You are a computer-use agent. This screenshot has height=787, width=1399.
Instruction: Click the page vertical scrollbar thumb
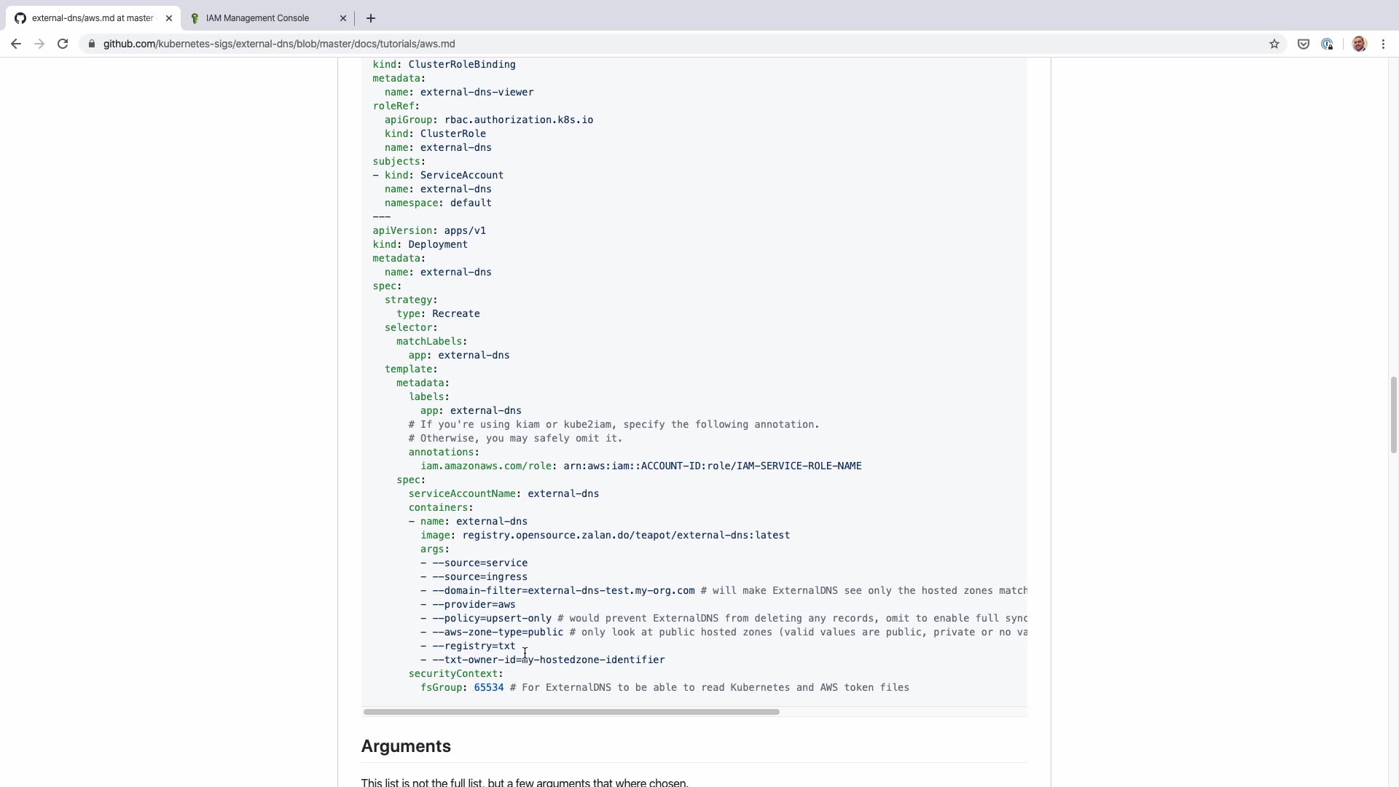(x=1393, y=415)
